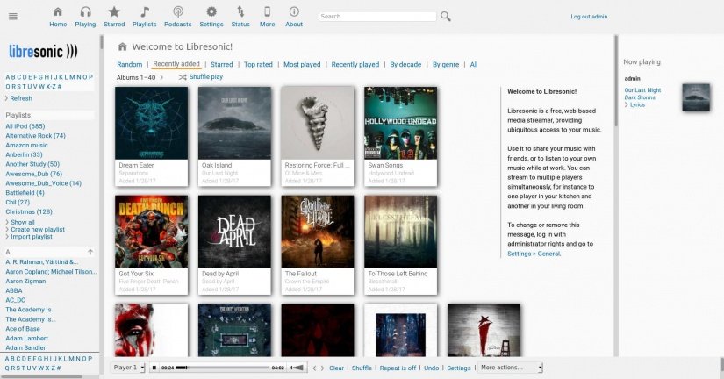
Task: Show Recently played albums
Action: point(355,64)
